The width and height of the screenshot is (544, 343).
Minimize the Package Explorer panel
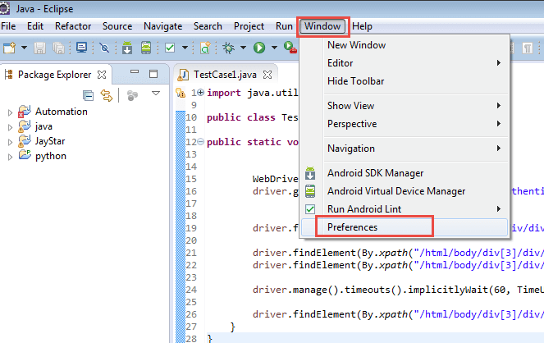tap(135, 72)
